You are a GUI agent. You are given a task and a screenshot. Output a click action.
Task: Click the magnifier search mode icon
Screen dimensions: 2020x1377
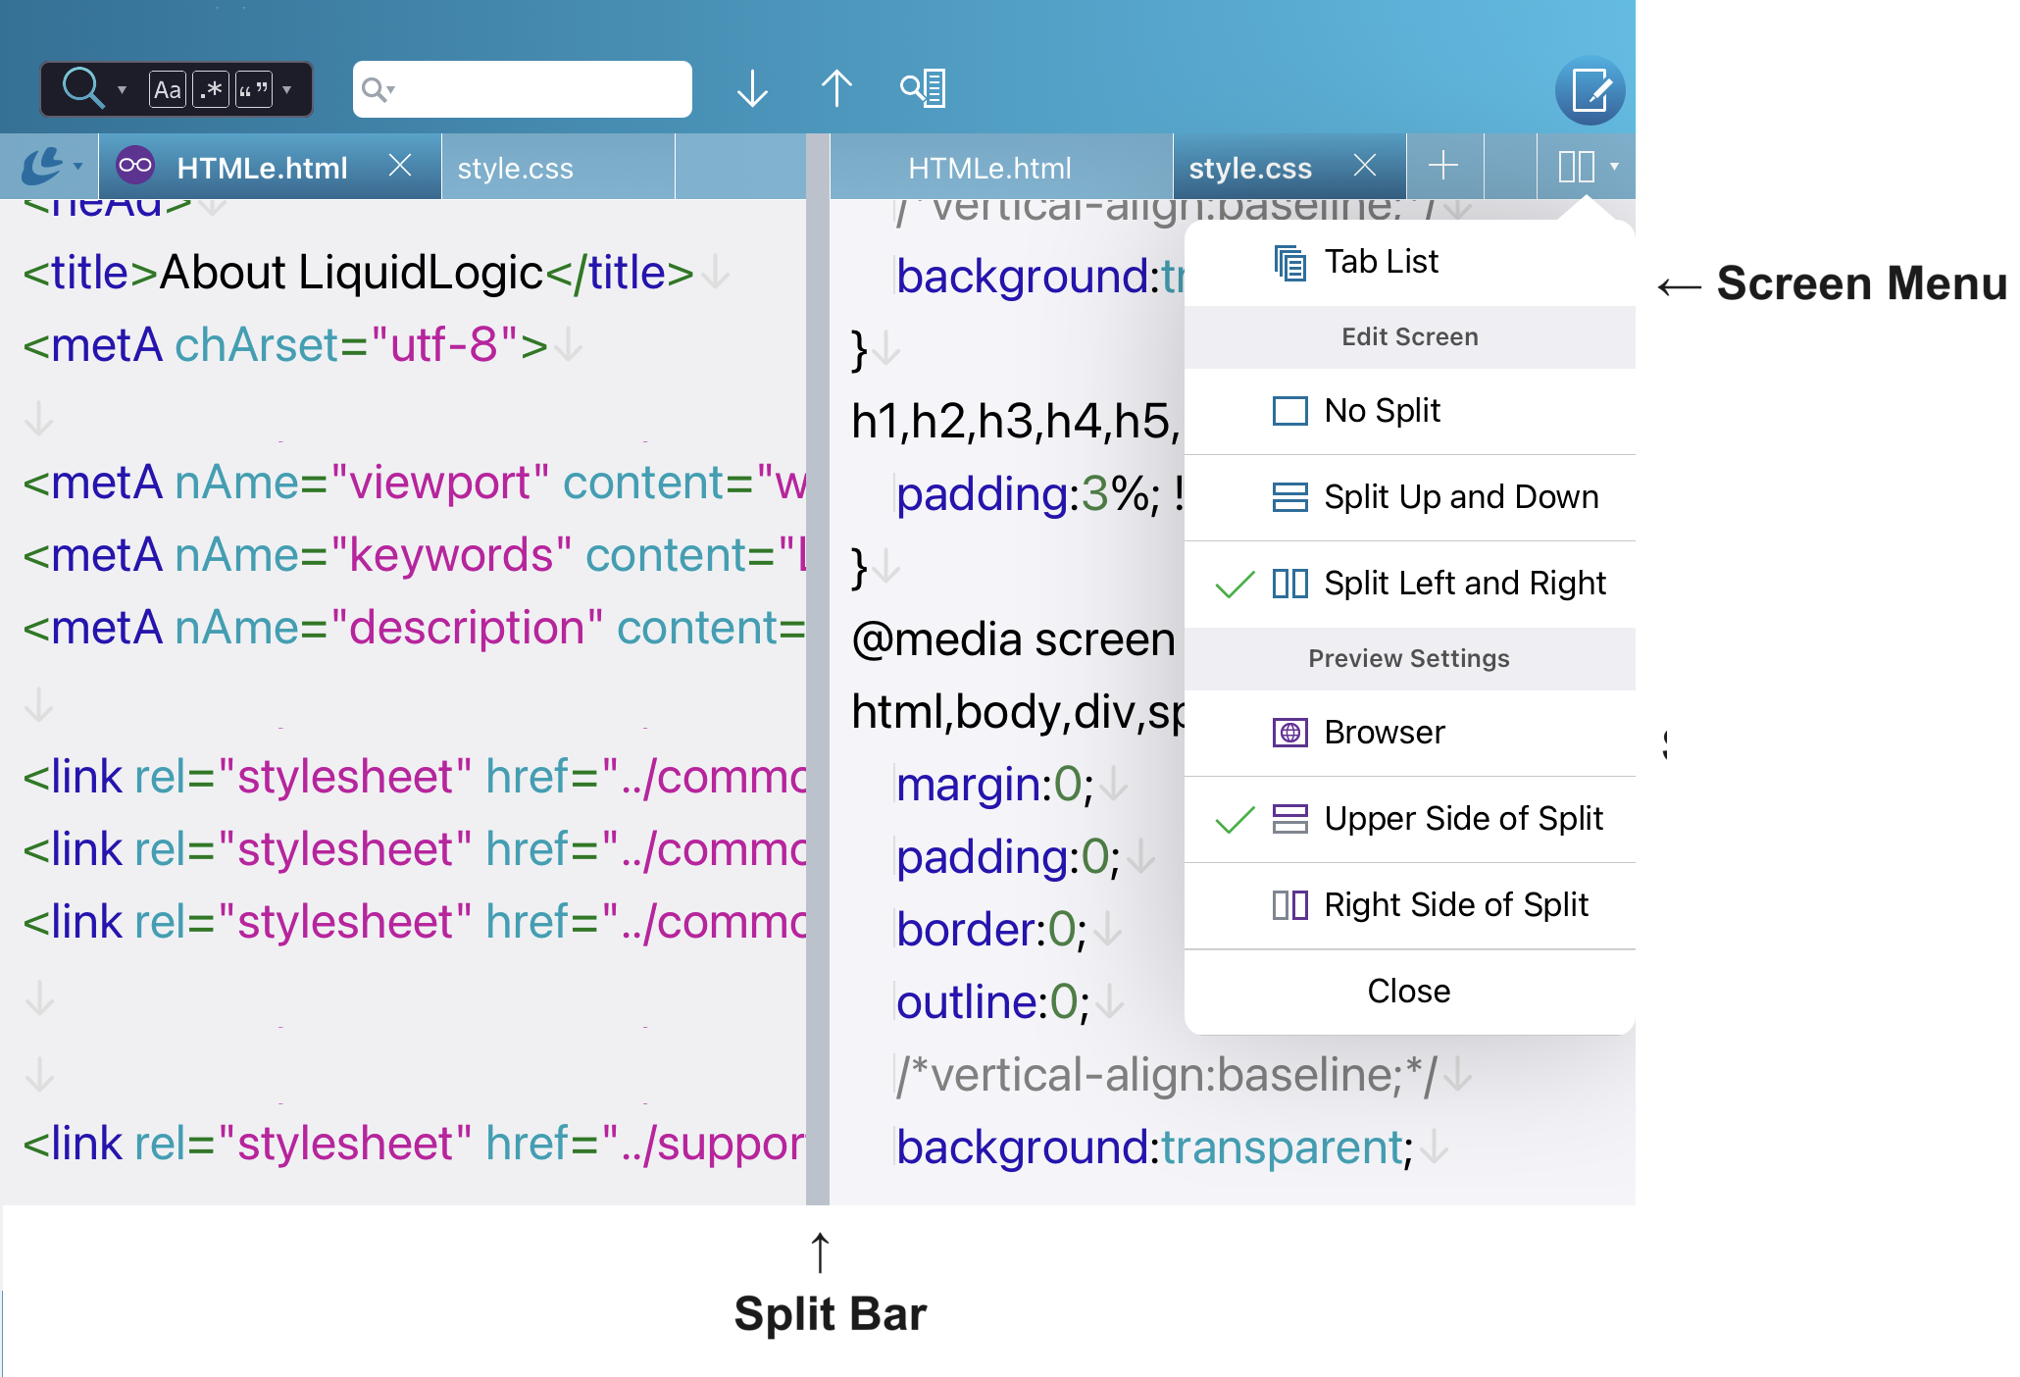[x=83, y=88]
